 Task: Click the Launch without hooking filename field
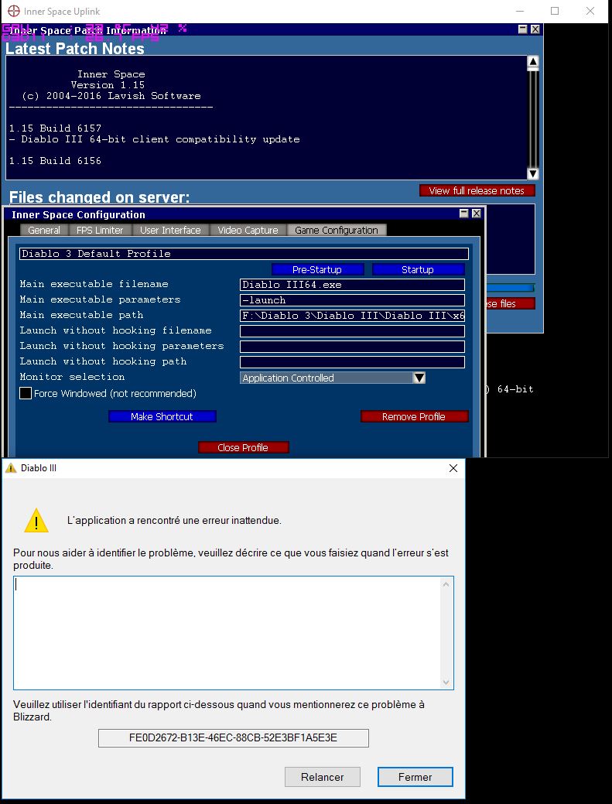click(x=352, y=330)
